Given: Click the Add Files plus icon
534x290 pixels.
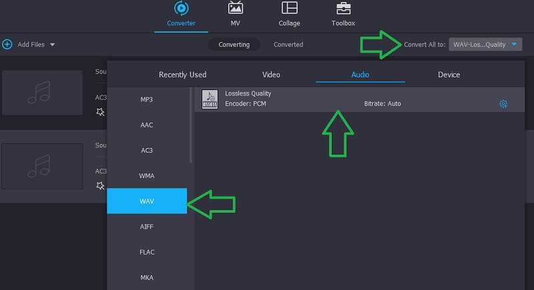Looking at the screenshot, I should coord(7,45).
